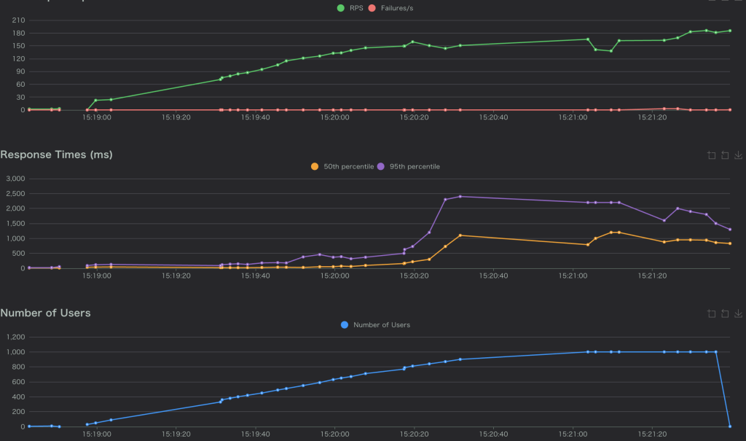Download Response Times chart as image
This screenshot has width=746, height=441.
point(738,155)
